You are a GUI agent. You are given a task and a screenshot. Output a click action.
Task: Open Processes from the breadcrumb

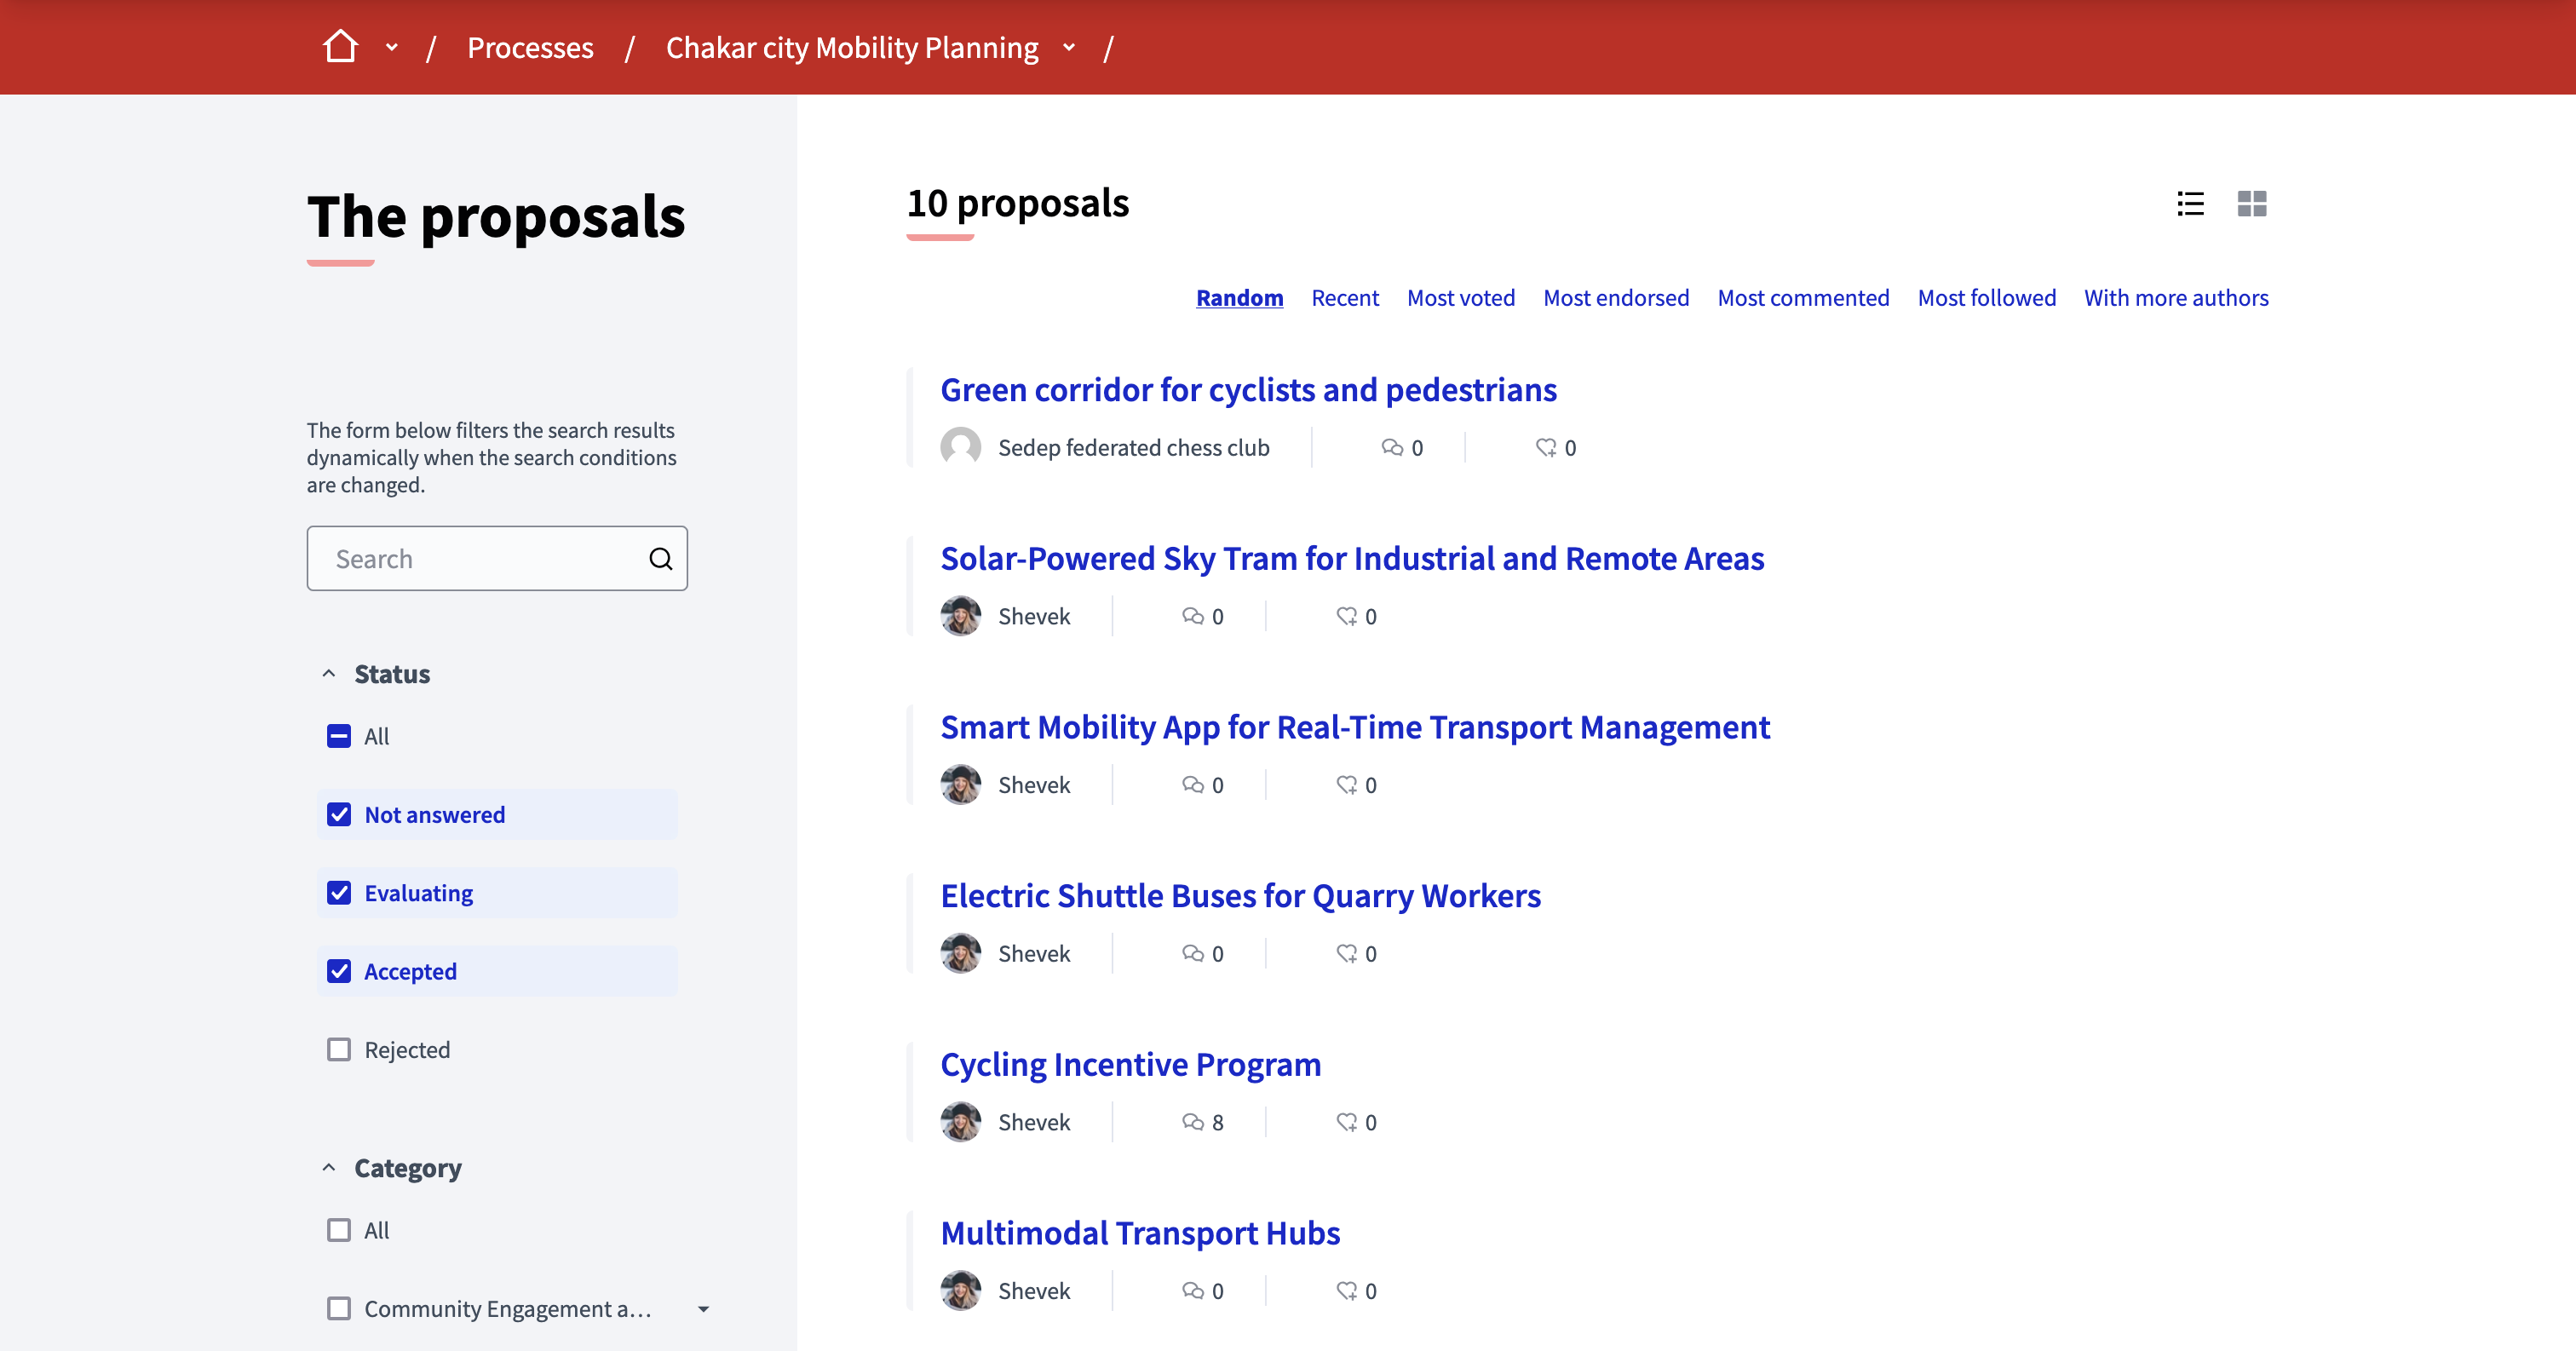tap(531, 46)
